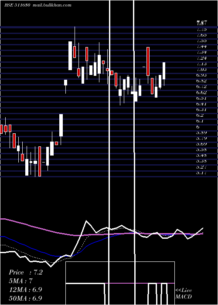Click the 7.65 price axis label
The image size is (218, 305).
(201, 35)
